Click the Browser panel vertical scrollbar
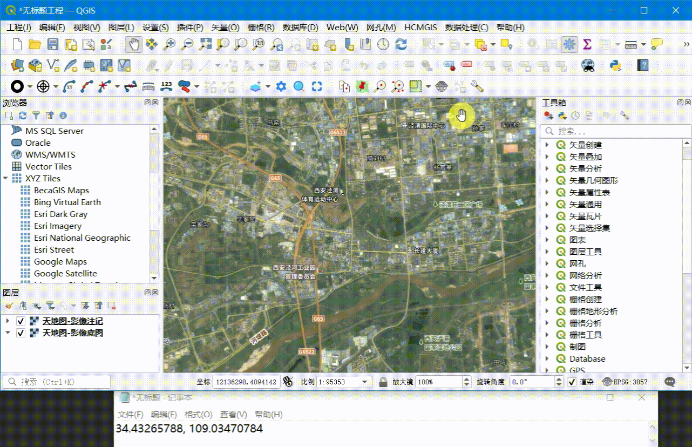The image size is (692, 447). click(x=154, y=204)
